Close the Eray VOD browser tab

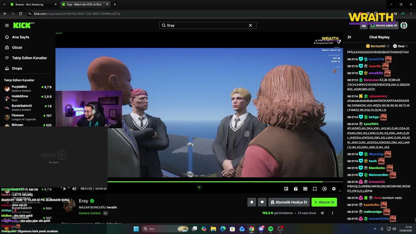click(x=107, y=5)
